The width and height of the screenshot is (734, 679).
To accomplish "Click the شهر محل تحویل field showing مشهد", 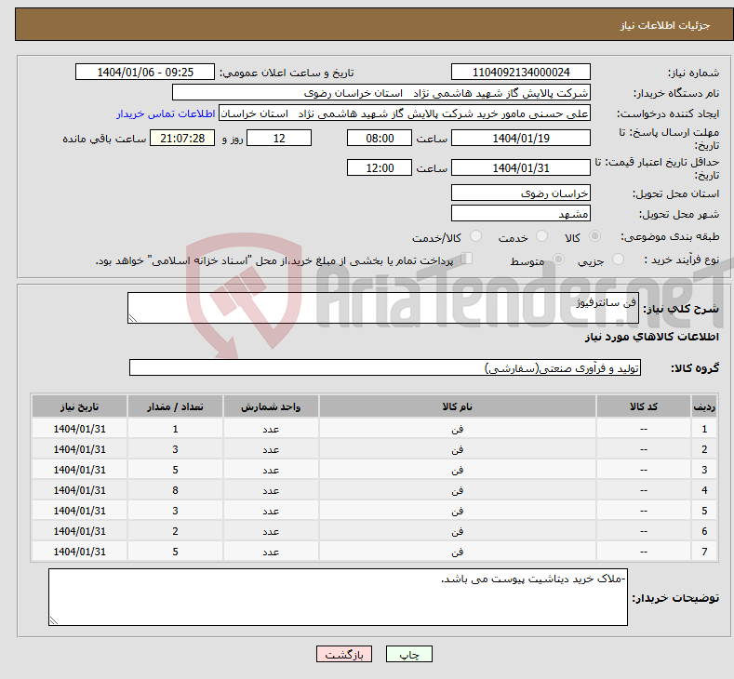I will point(520,214).
